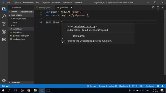166x93 pixels.
Task: Open the Manage gear menu
Action: pos(4,80)
